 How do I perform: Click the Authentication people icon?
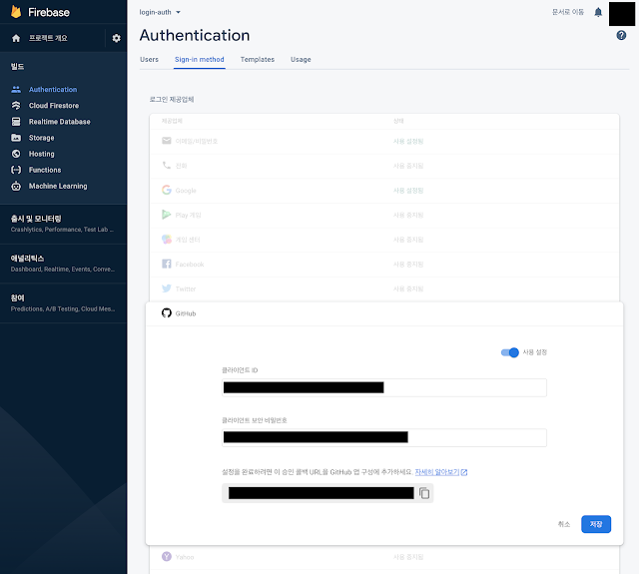tap(16, 89)
